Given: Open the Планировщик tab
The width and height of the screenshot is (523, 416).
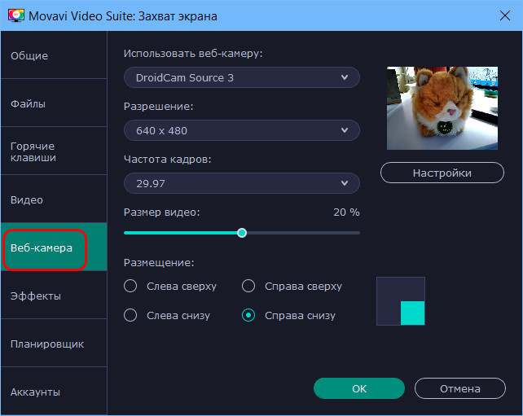Looking at the screenshot, I should tap(54, 344).
